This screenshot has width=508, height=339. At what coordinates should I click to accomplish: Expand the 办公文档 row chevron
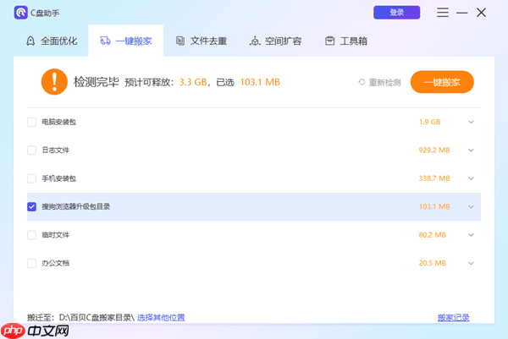point(471,263)
